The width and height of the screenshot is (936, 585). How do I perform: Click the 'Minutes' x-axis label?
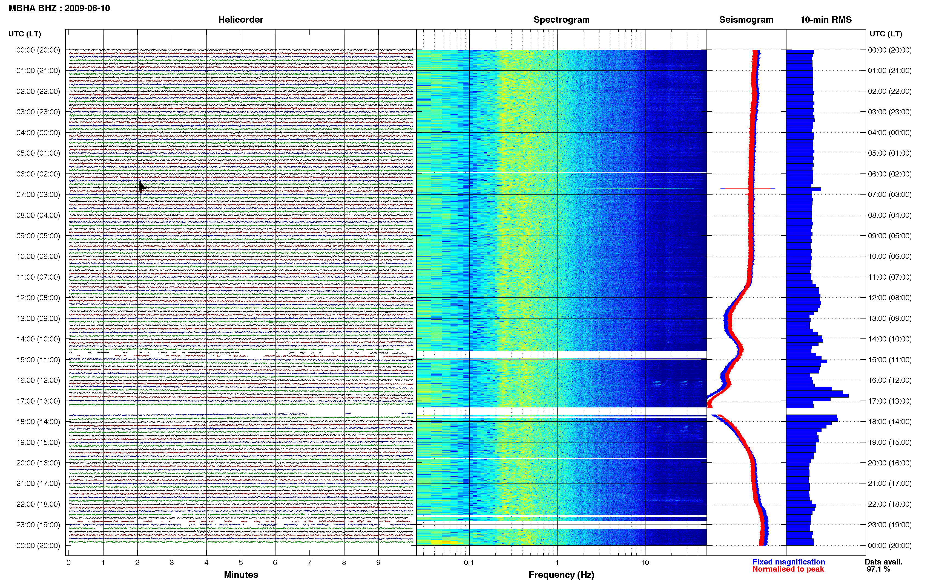click(241, 575)
